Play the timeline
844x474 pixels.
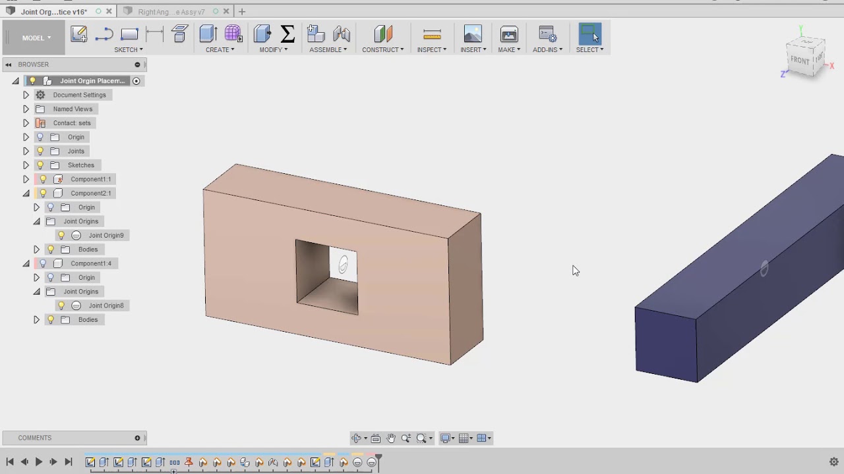(x=38, y=462)
